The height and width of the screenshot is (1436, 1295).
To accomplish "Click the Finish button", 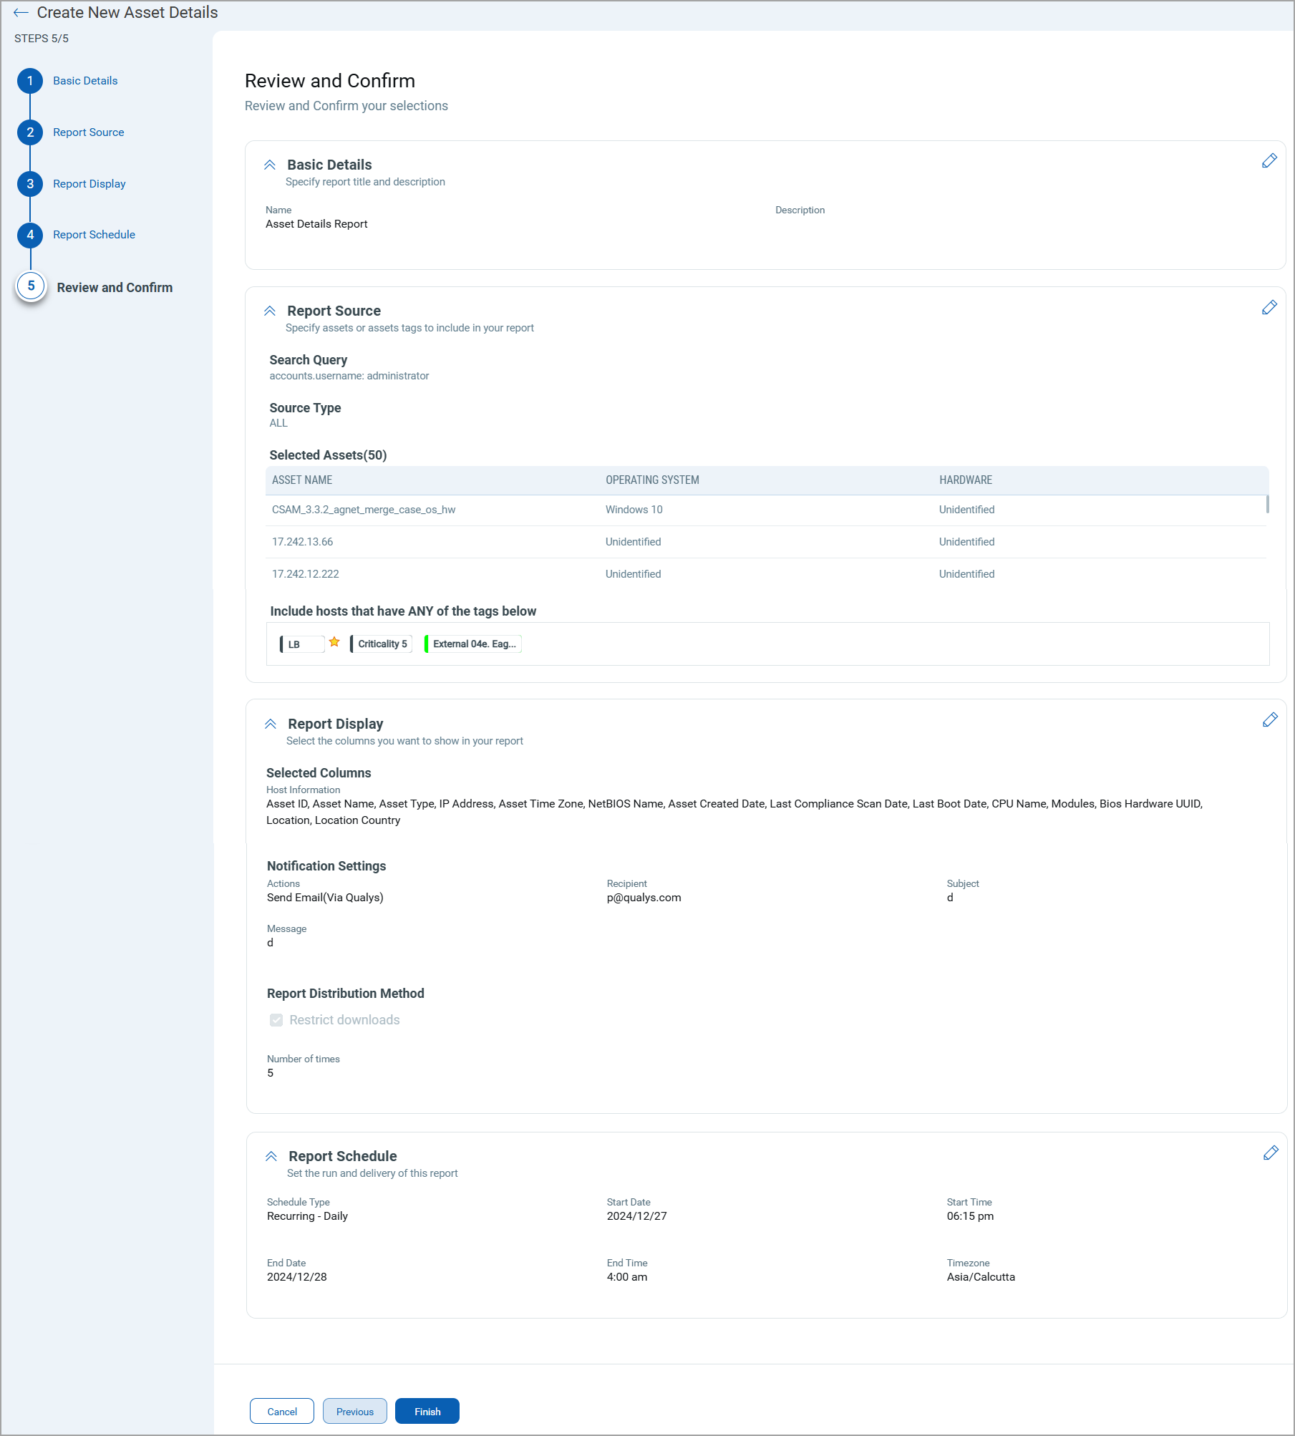I will click(x=427, y=1412).
